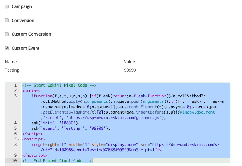Image resolution: width=242 pixels, height=166 pixels.
Task: Enable the Campaign checkbox
Action: 7,6
